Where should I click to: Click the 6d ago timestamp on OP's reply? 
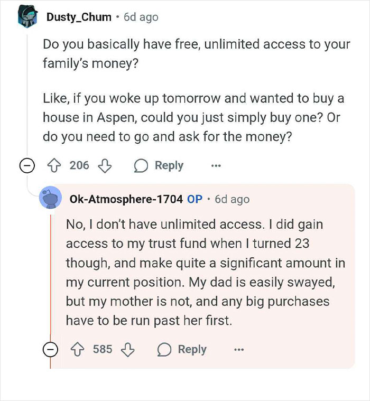click(232, 199)
